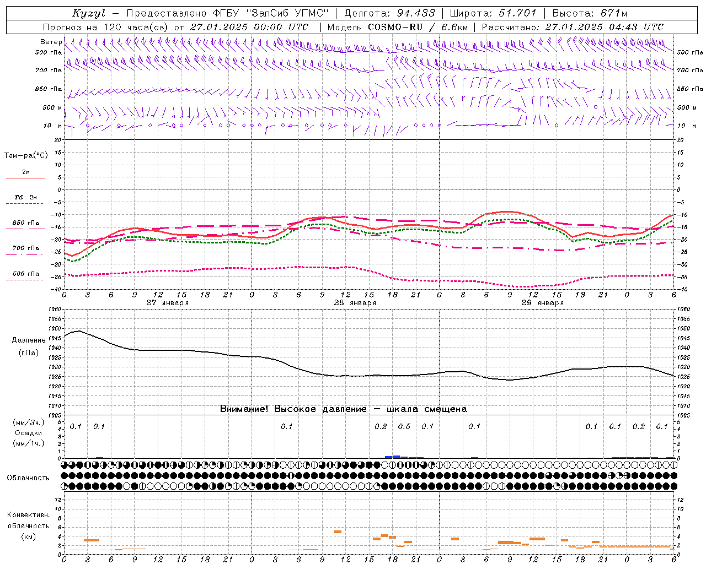Click the pressure curve peak near 1048 гПа

click(x=79, y=331)
